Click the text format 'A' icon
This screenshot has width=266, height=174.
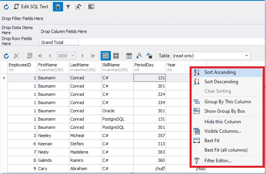coord(78,7)
